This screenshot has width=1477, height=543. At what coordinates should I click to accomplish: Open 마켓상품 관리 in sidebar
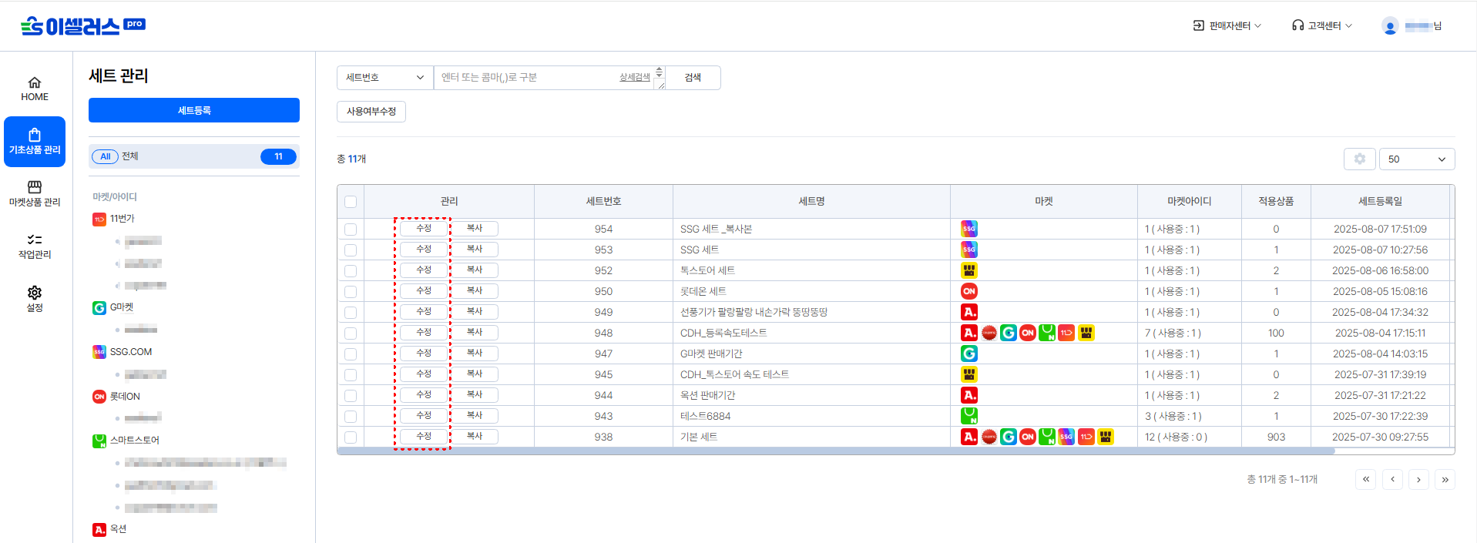click(35, 194)
